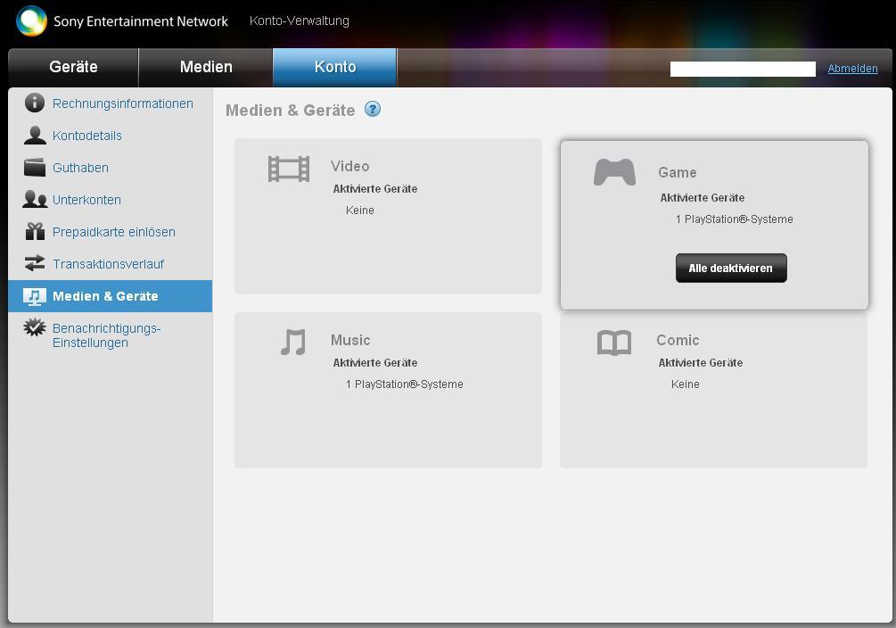Click the Abmelden link to sign out
The height and width of the screenshot is (628, 896).
852,69
